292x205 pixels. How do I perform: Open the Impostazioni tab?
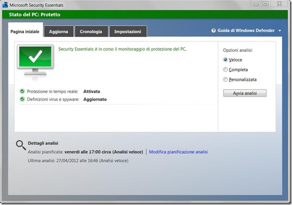tap(128, 31)
